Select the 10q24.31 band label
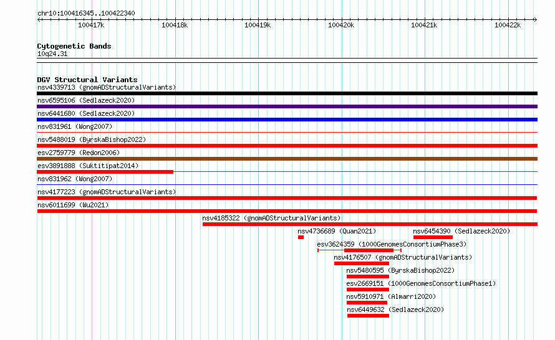The height and width of the screenshot is (340, 555). (52, 54)
